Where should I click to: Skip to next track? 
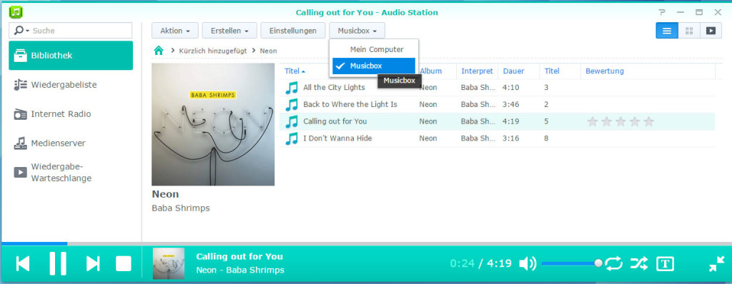pyautogui.click(x=93, y=264)
